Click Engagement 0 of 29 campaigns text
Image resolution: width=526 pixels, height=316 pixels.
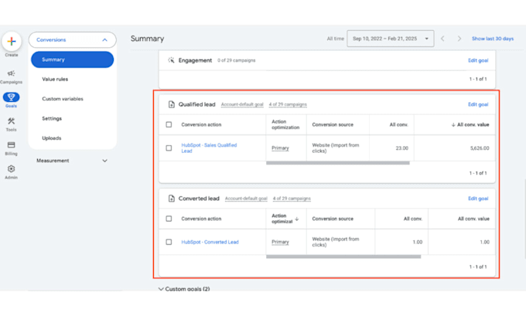pyautogui.click(x=237, y=60)
